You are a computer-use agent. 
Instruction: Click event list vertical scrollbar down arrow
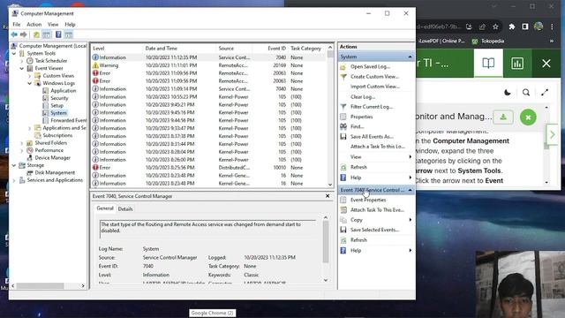[x=330, y=185]
